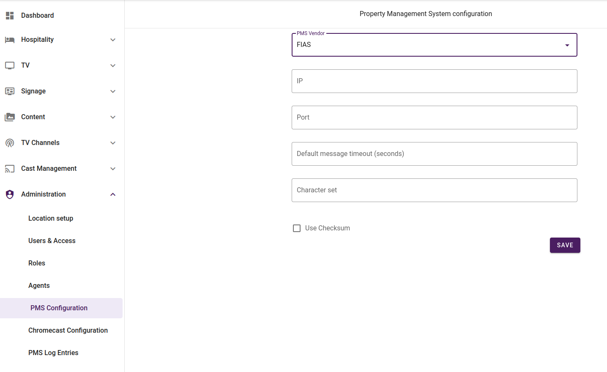The image size is (607, 372).
Task: Click the Content images icon
Action: click(x=10, y=117)
